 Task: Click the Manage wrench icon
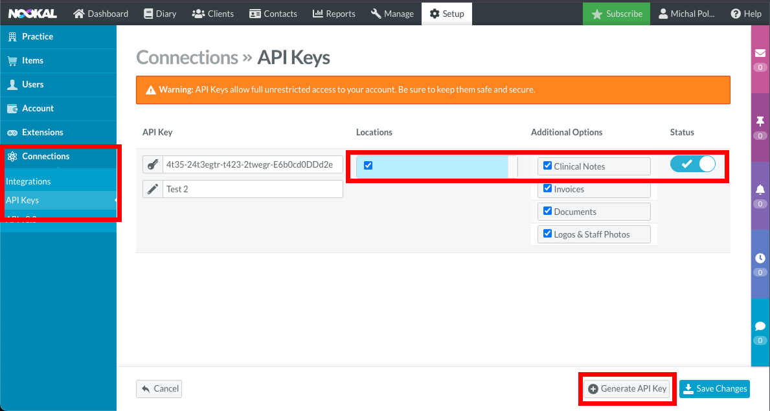(376, 14)
